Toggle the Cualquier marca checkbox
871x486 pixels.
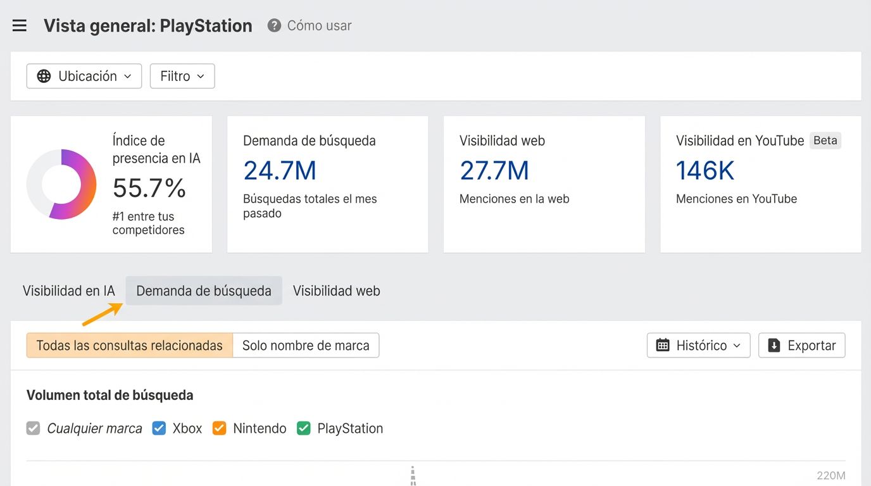(x=33, y=428)
